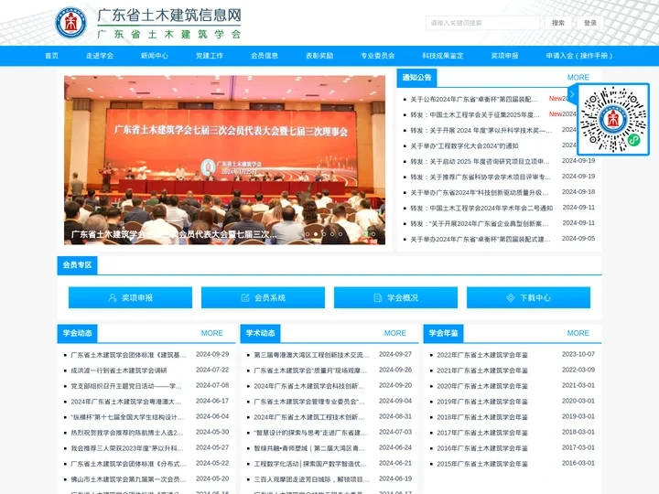
Task: Open 党建工作 navigation menu item
Action: point(210,56)
